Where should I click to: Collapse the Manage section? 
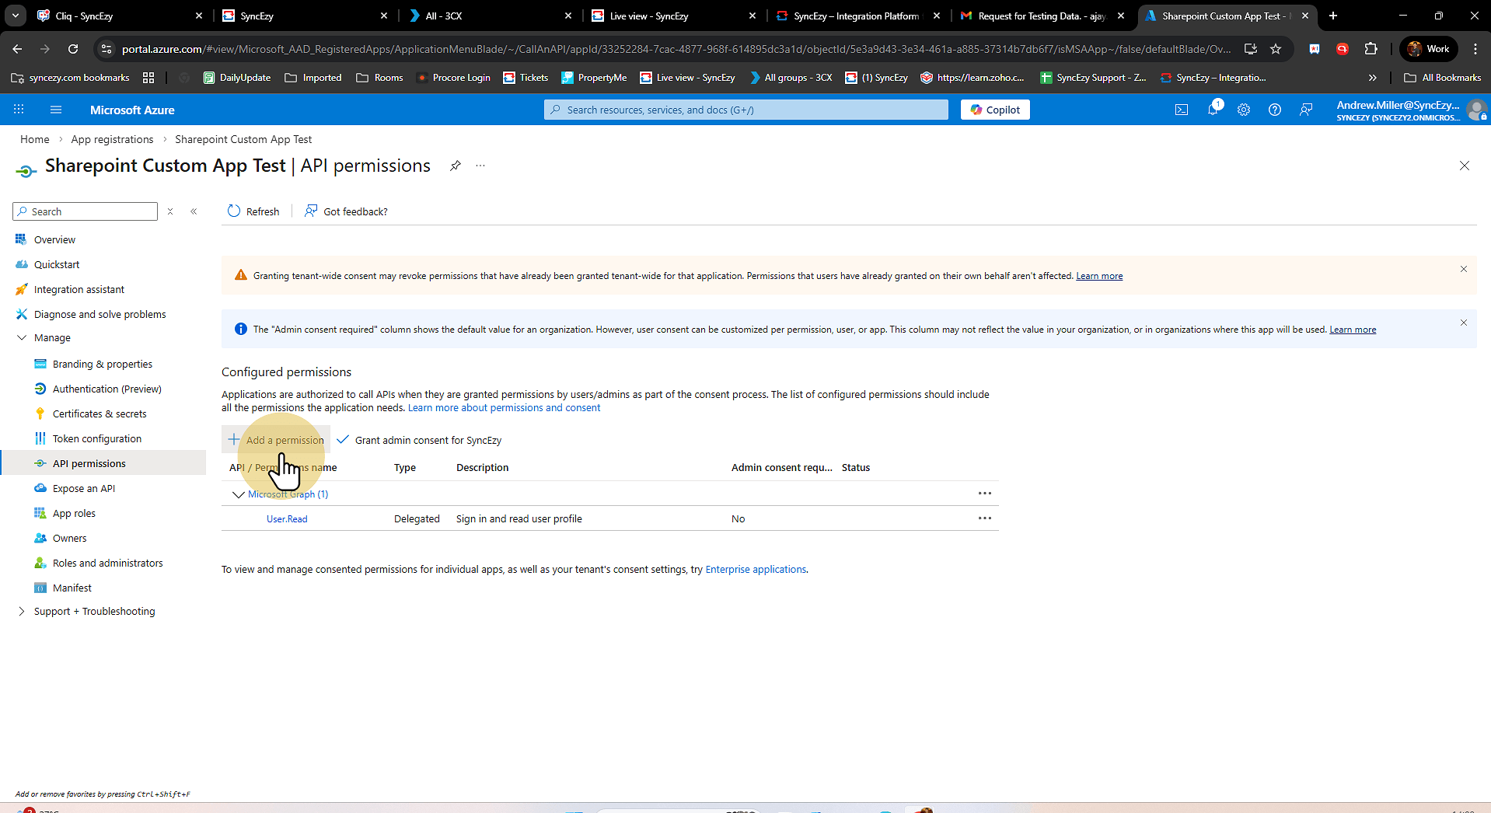(x=22, y=338)
